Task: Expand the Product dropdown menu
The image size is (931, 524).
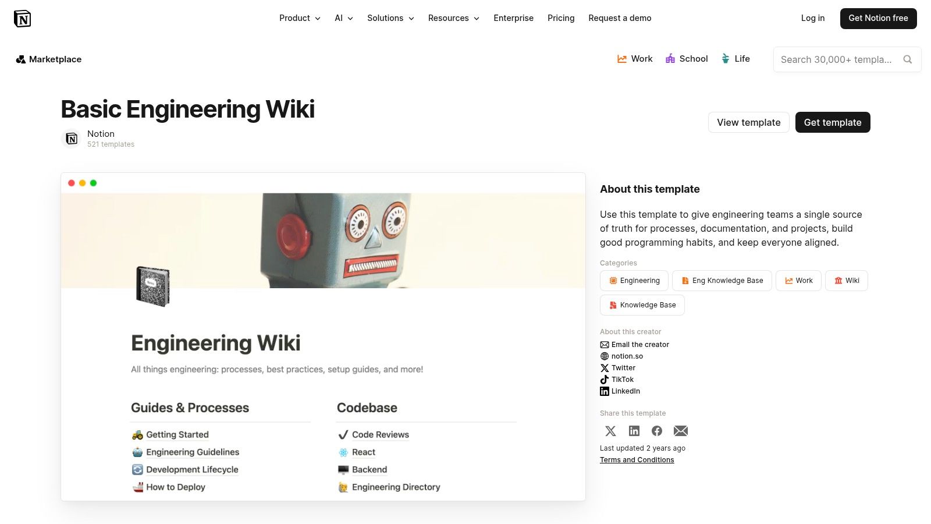Action: coord(300,18)
